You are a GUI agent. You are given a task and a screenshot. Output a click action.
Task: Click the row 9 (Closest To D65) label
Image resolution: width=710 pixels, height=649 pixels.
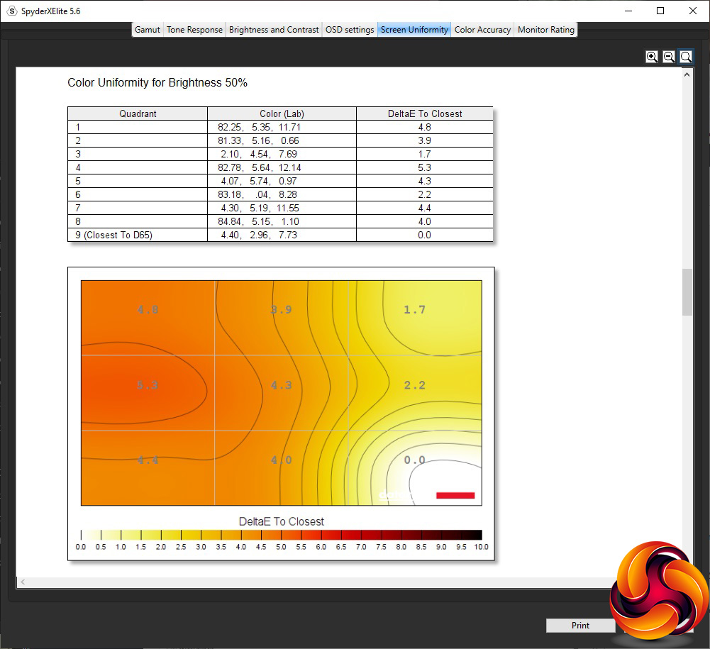(x=113, y=235)
